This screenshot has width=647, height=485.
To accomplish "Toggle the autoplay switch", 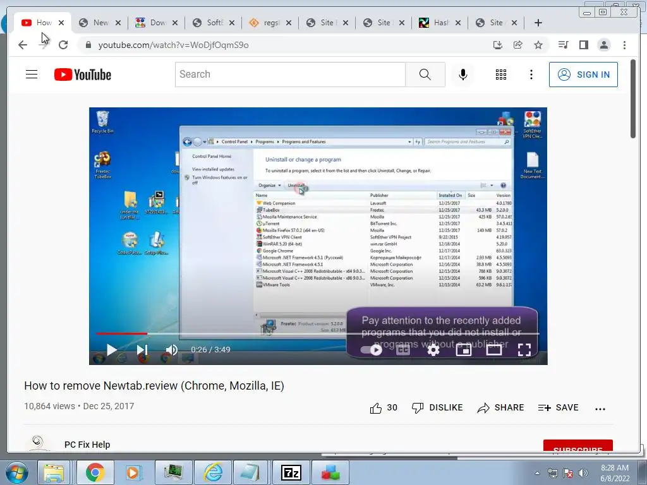I will 371,350.
